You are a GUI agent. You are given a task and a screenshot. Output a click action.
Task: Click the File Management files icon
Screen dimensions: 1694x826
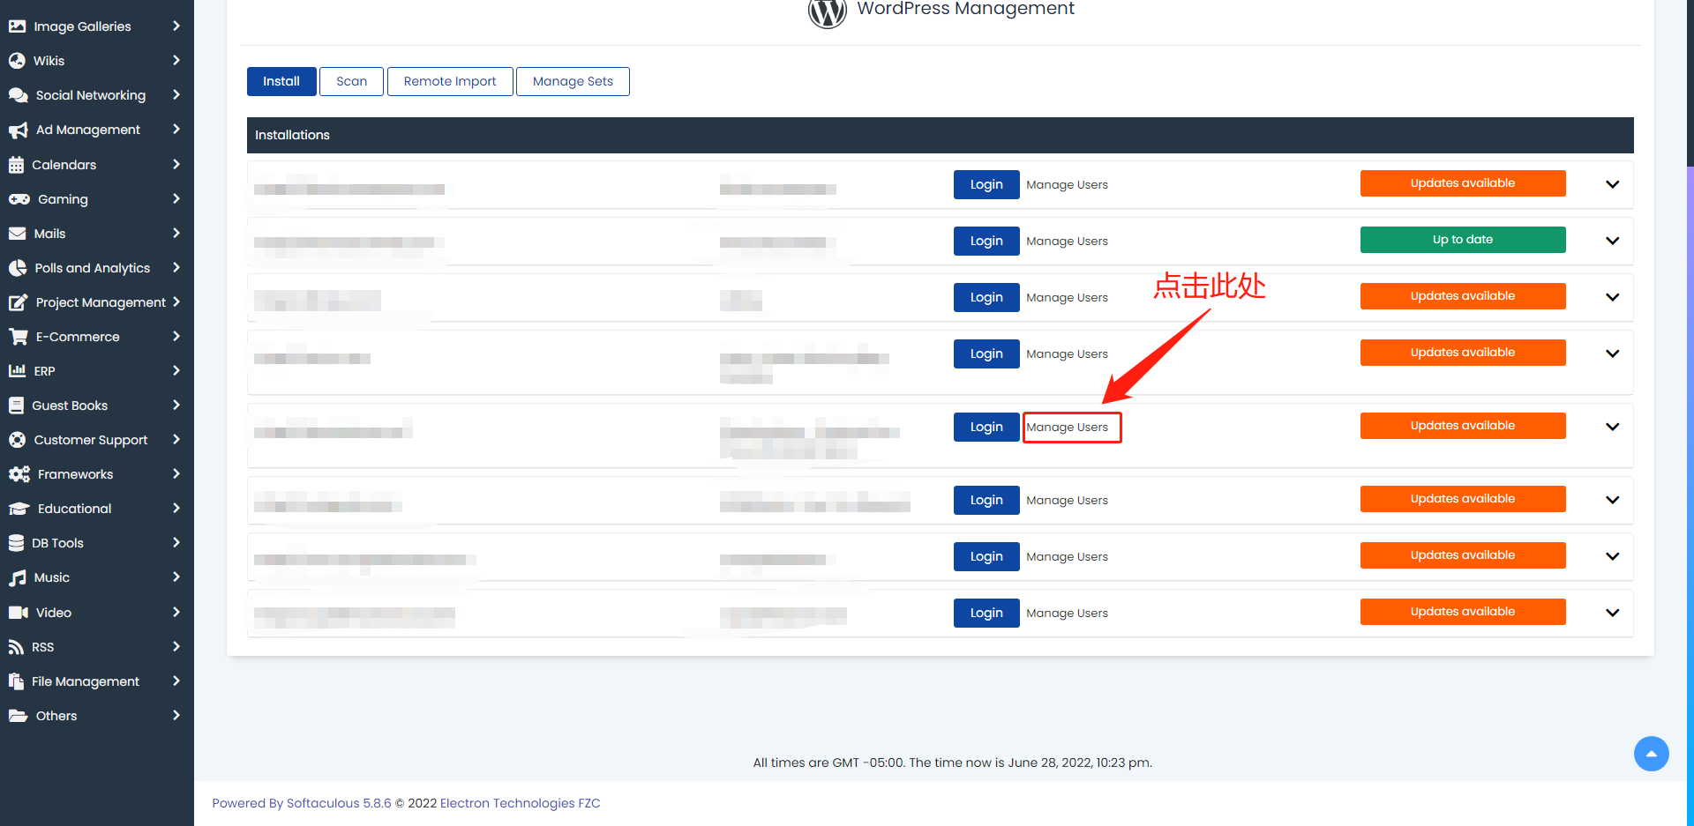tap(16, 681)
